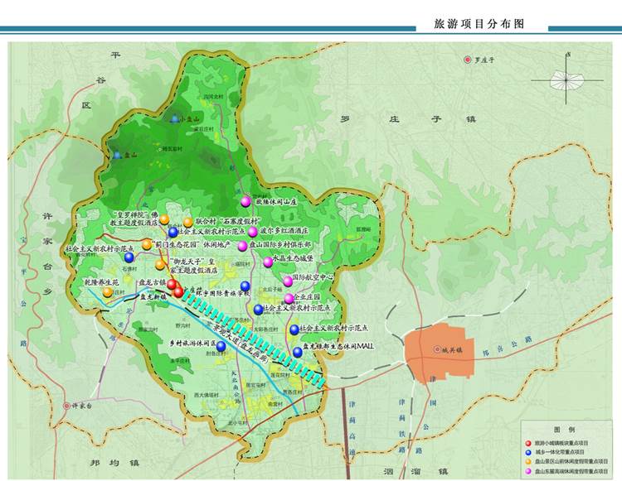
Task: Click the blue marker for 乡村旅游休闲区
Action: [x=221, y=347]
